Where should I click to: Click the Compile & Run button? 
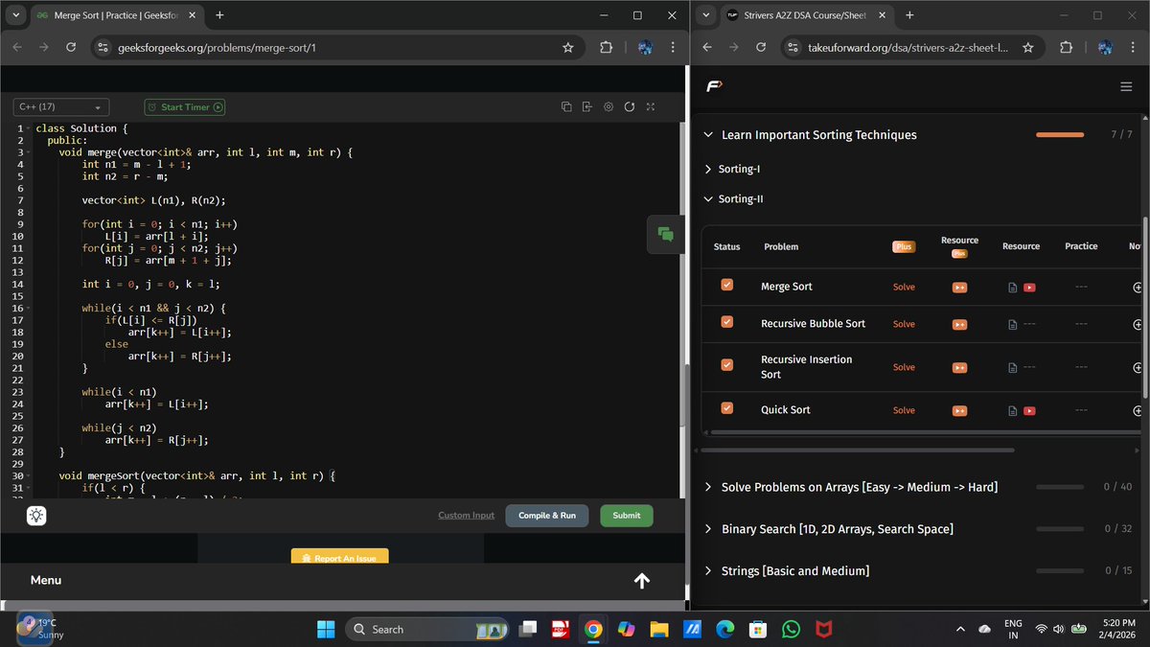547,516
